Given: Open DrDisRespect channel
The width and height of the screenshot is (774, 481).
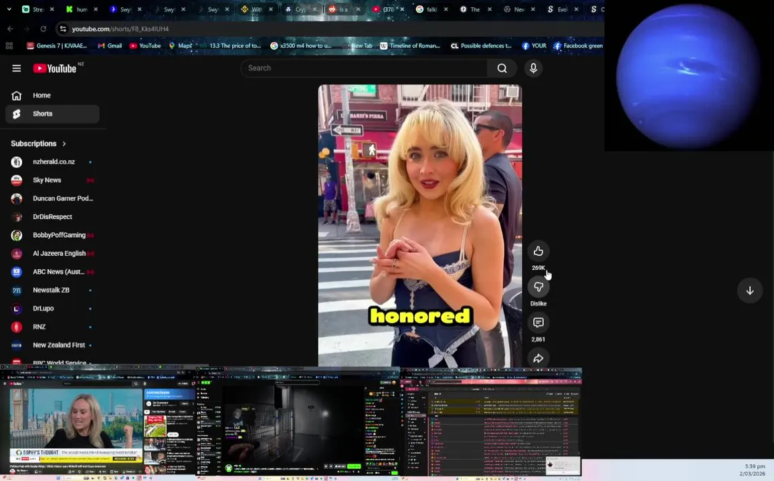Looking at the screenshot, I should pyautogui.click(x=52, y=217).
